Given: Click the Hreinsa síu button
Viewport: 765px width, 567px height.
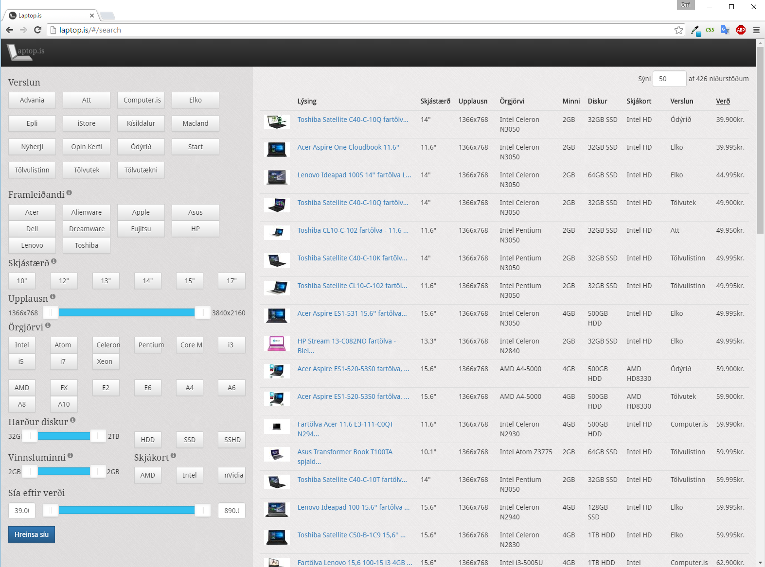Looking at the screenshot, I should [32, 534].
